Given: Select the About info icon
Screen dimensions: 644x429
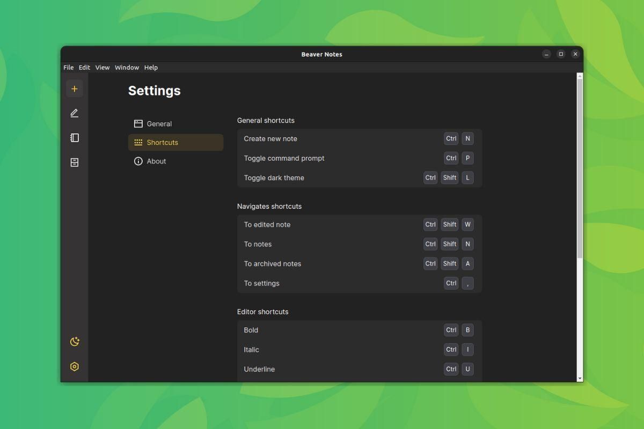Looking at the screenshot, I should (x=139, y=161).
